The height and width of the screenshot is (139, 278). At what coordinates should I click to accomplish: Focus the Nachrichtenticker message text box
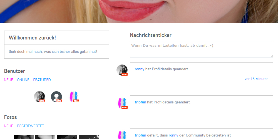(201, 50)
